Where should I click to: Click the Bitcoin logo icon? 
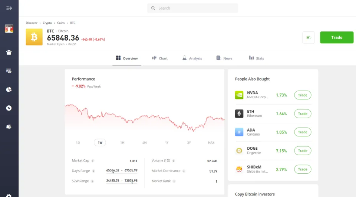(x=34, y=37)
